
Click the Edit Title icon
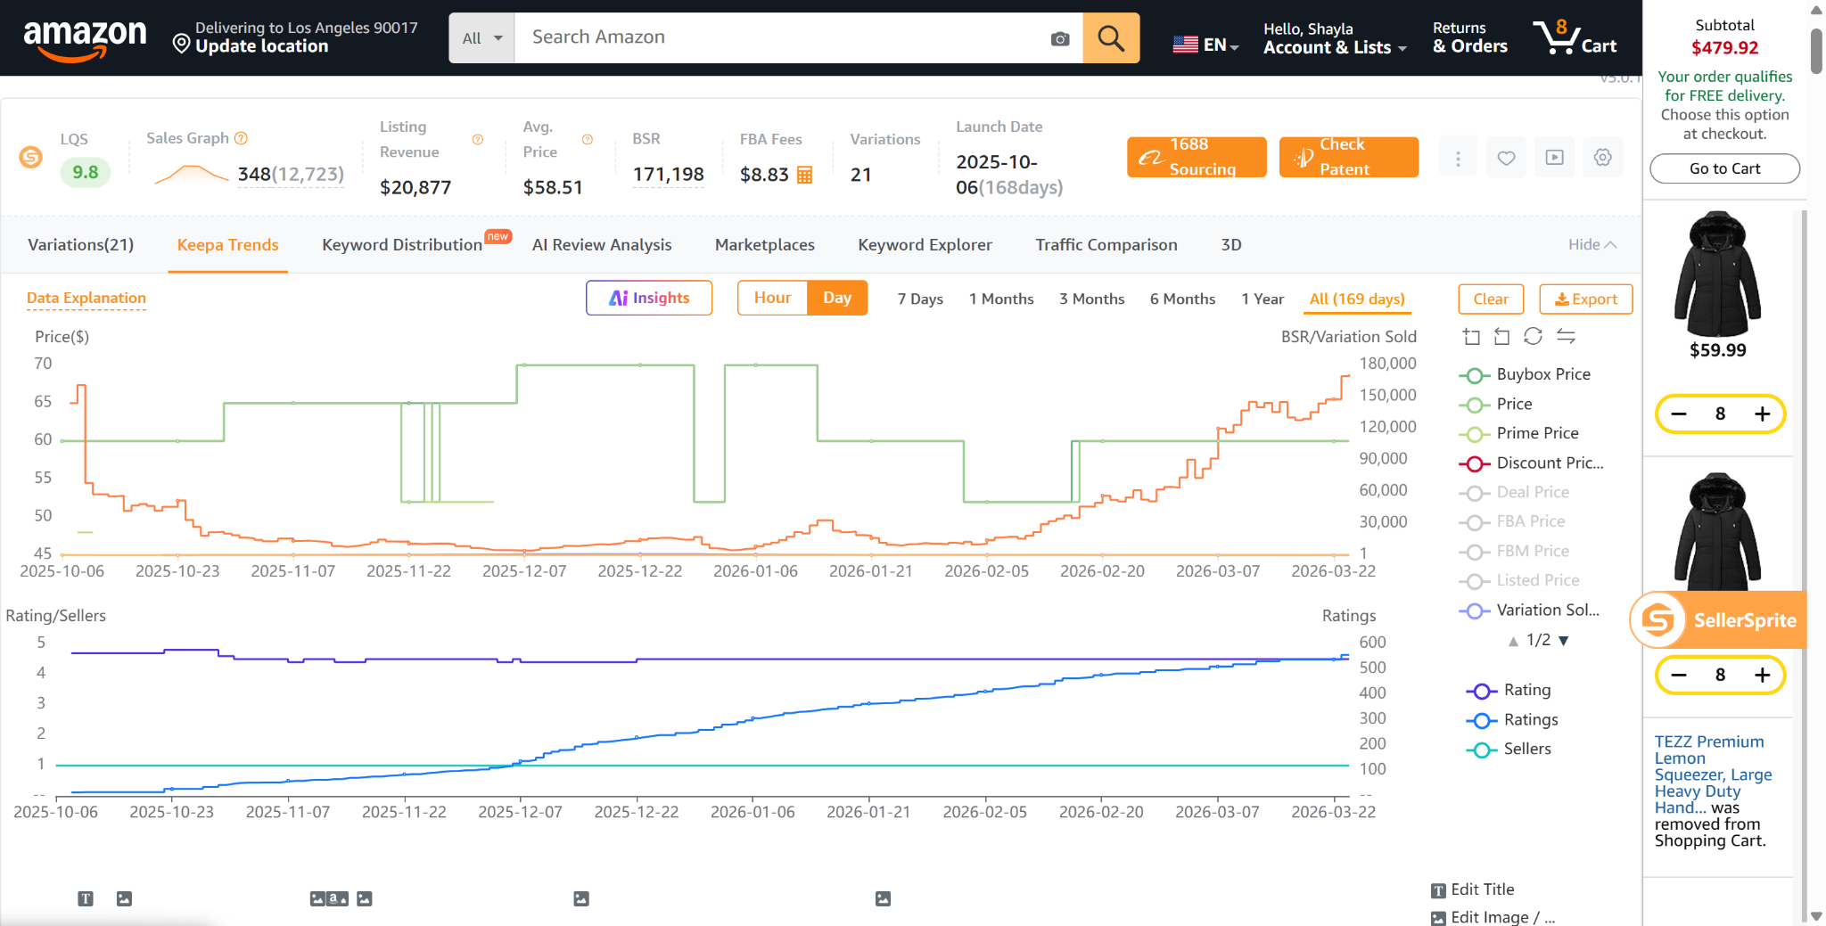1438,889
